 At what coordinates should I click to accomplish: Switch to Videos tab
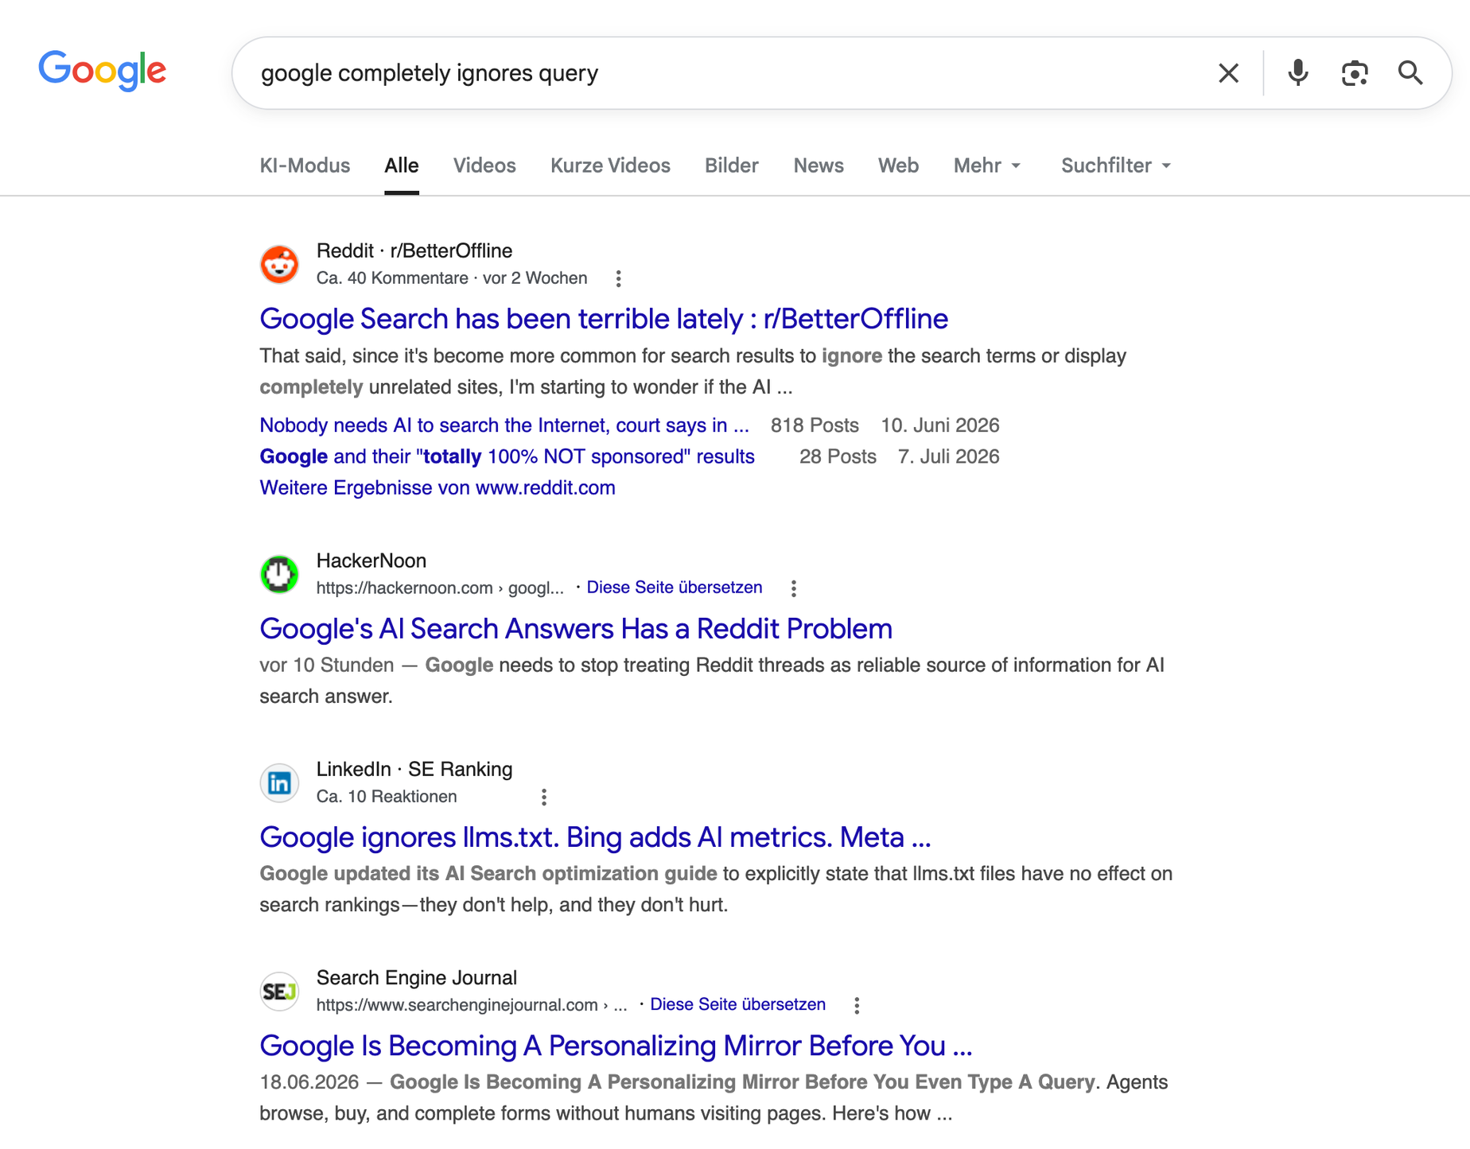pos(484,165)
